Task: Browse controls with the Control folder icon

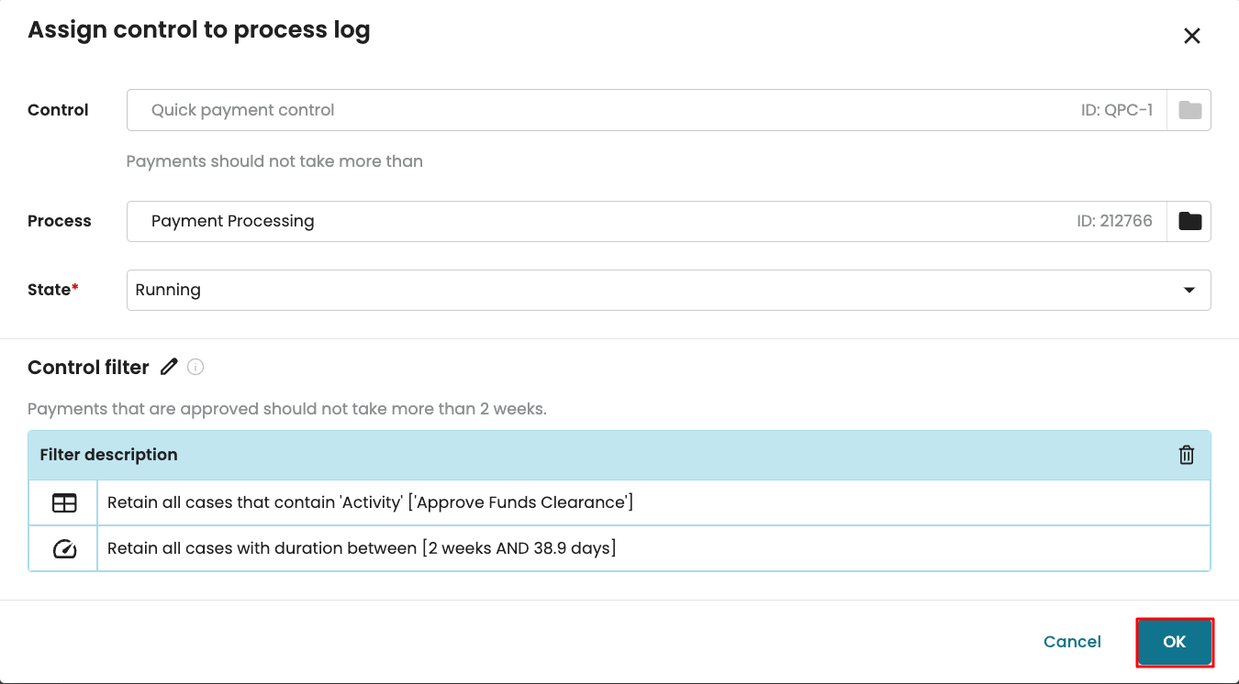Action: pyautogui.click(x=1189, y=110)
